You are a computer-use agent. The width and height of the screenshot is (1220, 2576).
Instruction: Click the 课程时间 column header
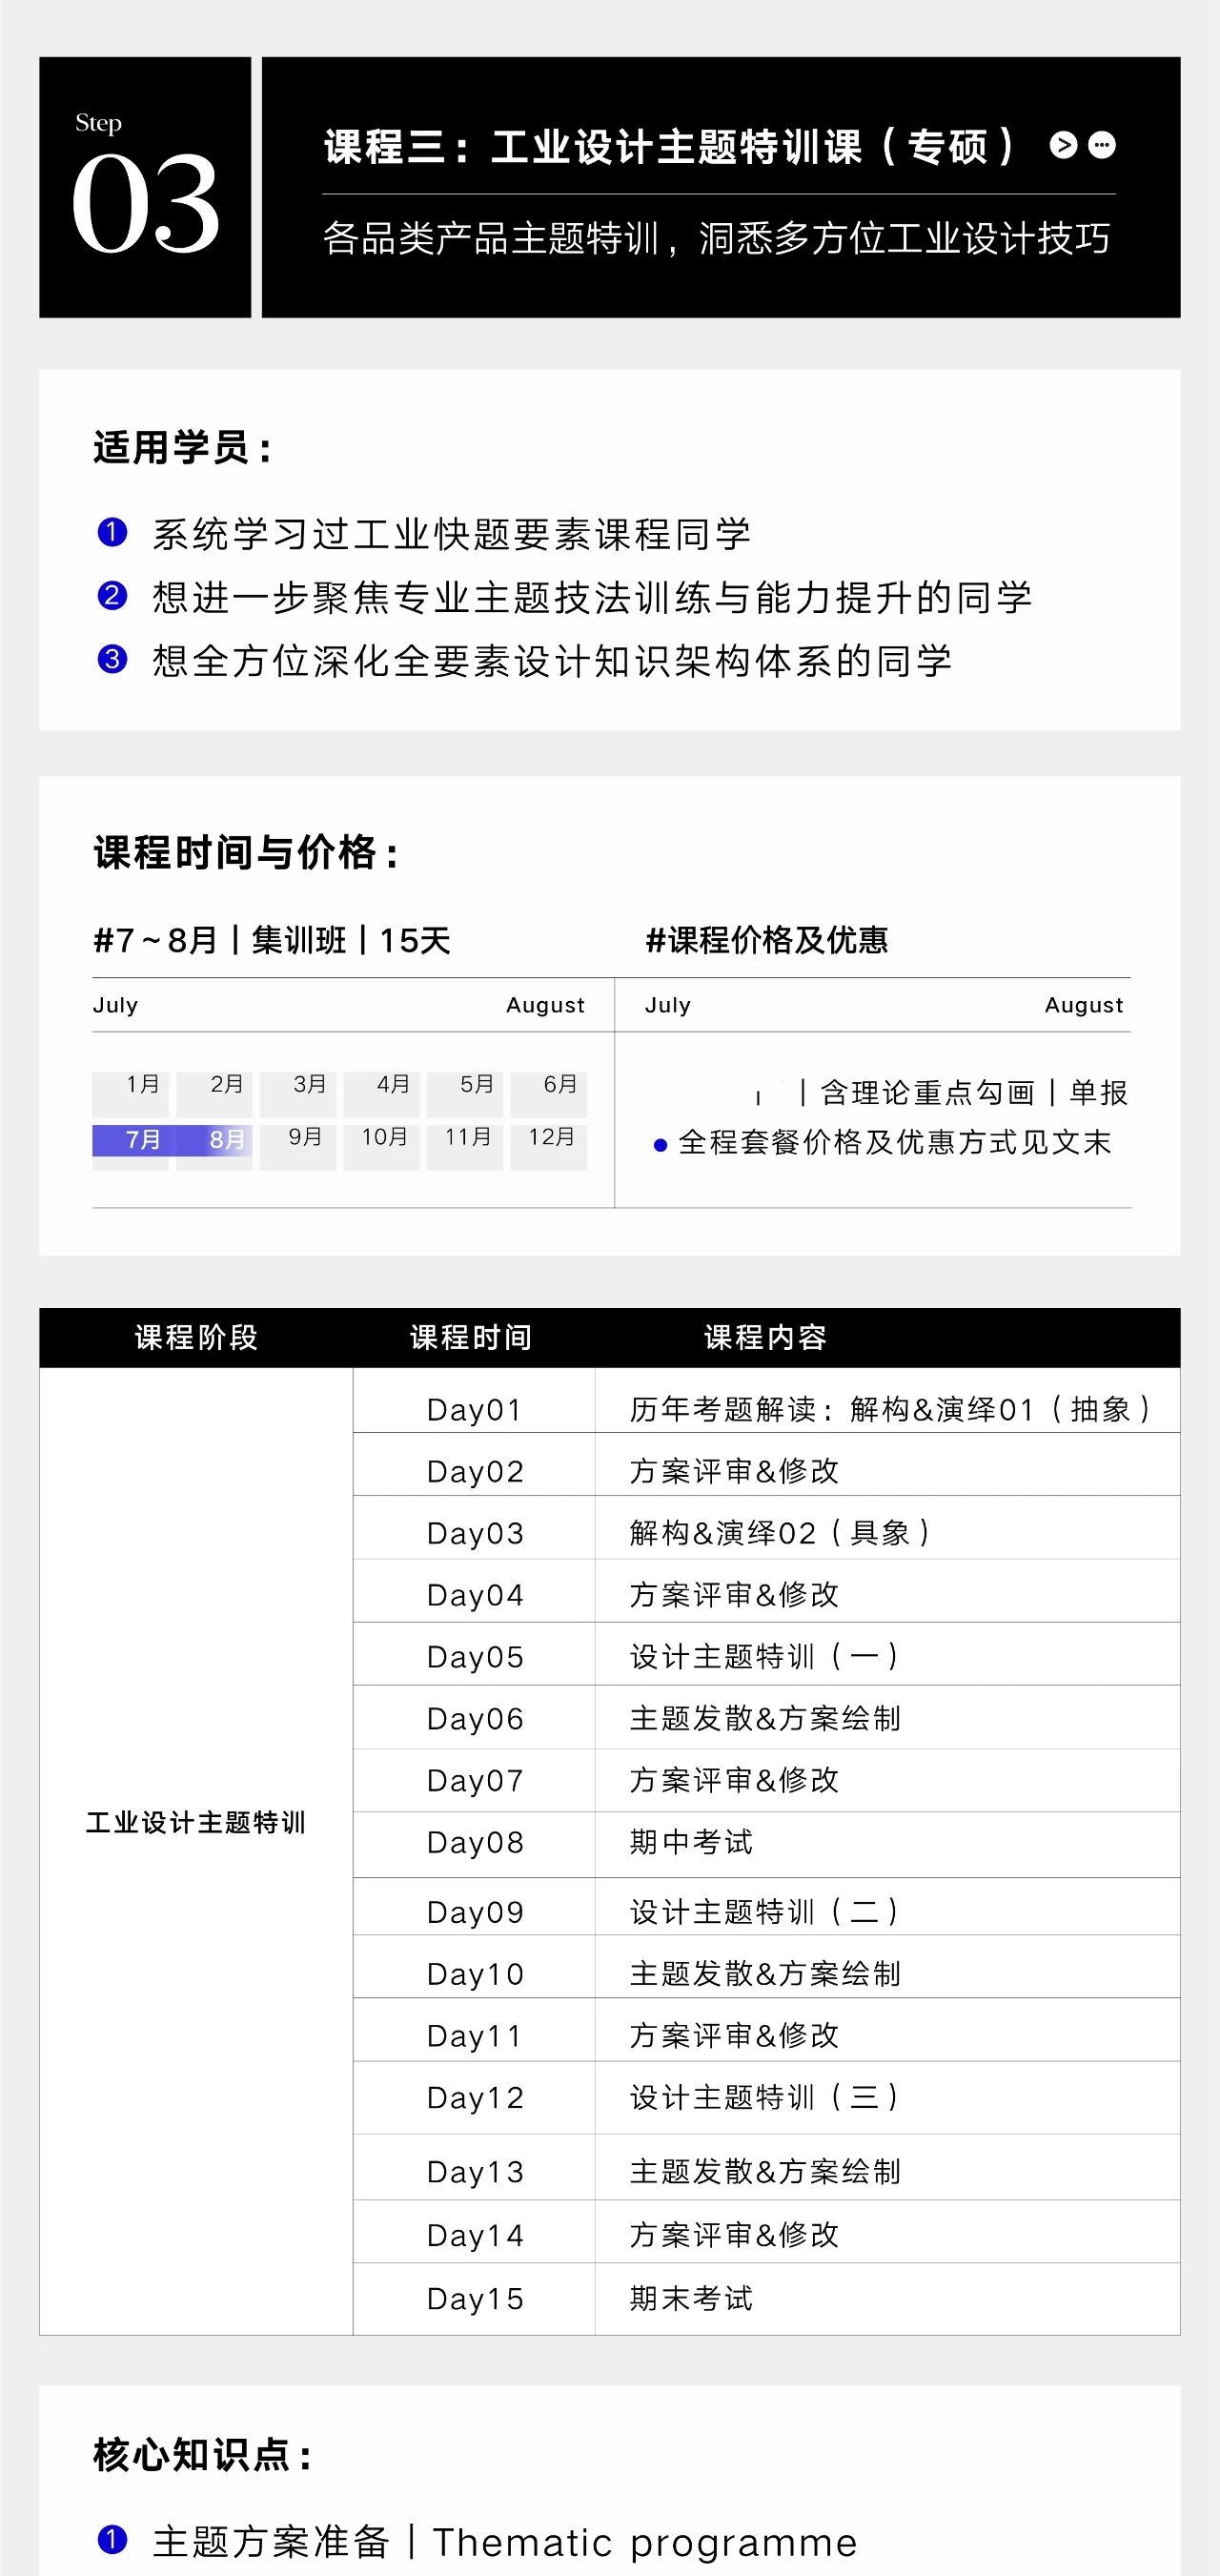pyautogui.click(x=471, y=1337)
